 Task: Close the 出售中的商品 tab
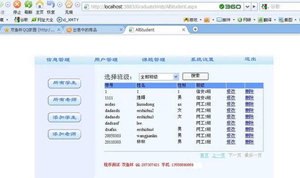click(x=121, y=30)
